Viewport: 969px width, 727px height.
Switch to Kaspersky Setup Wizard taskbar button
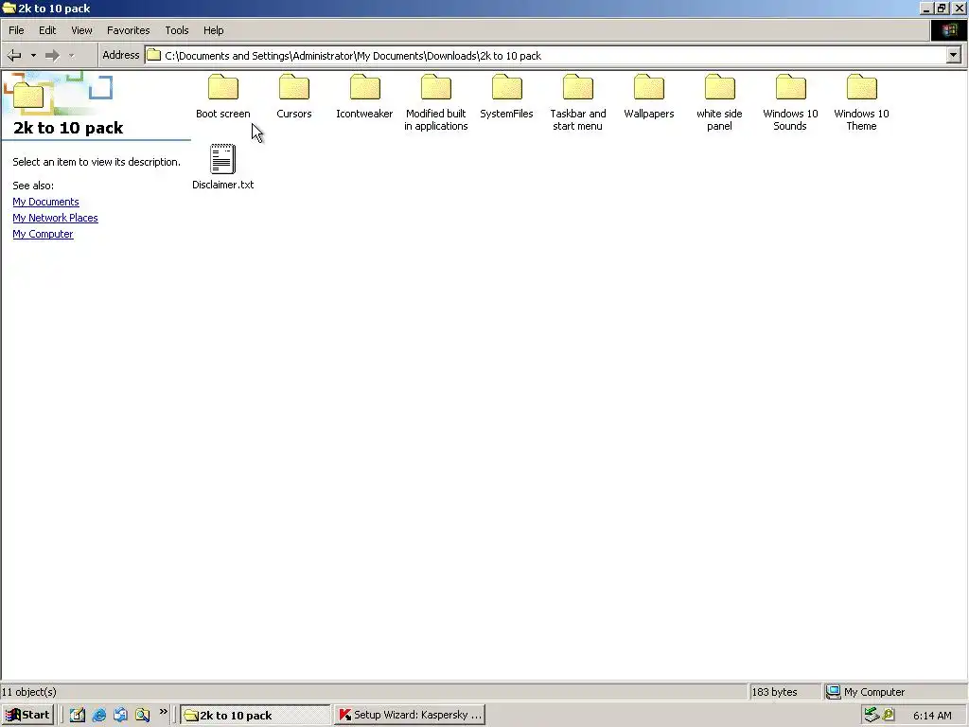(410, 715)
